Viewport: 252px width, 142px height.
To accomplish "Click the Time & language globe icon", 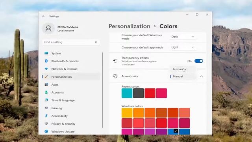I will (x=46, y=100).
